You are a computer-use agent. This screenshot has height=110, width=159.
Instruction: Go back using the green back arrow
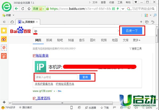coord(16,9)
